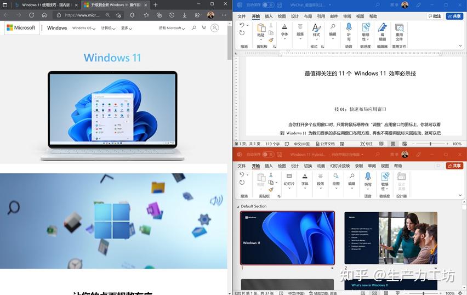Open Styles (样式) dropdown in Word ribbon
Screen dimensions: 467x295
point(316,32)
